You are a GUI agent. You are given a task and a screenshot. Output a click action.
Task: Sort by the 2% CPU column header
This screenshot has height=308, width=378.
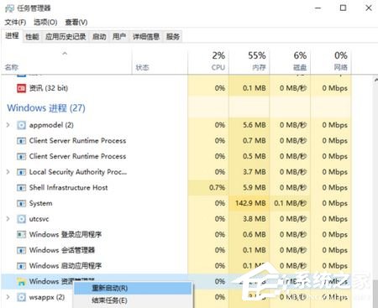click(208, 60)
